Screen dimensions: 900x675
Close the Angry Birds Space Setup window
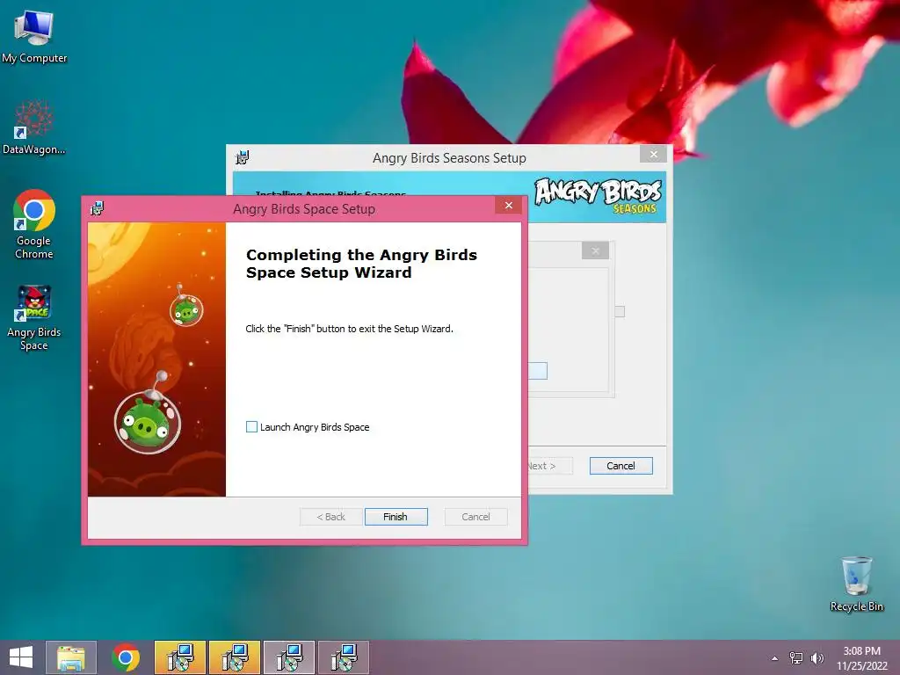coord(509,206)
